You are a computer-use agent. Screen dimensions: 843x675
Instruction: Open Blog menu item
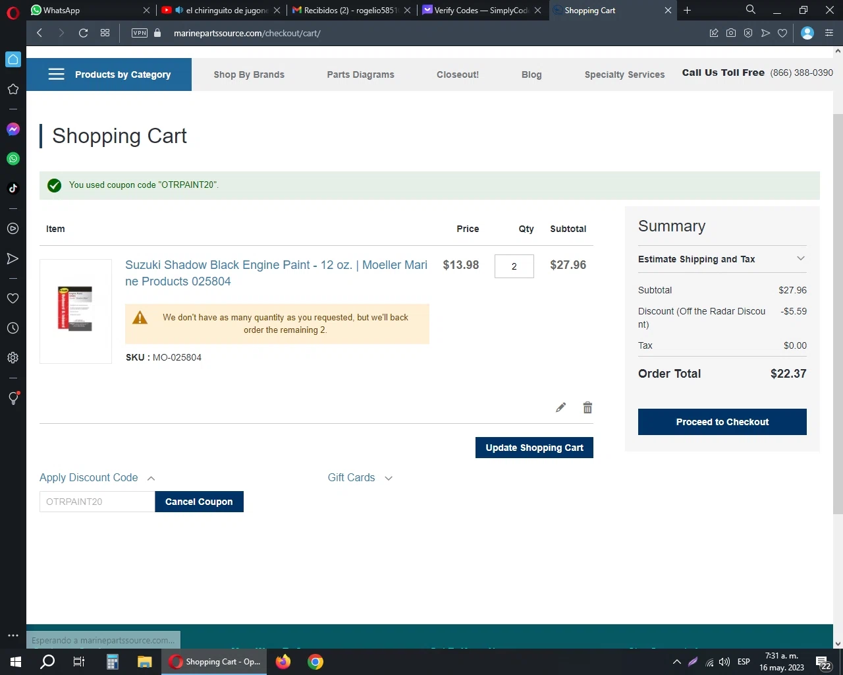(x=531, y=74)
